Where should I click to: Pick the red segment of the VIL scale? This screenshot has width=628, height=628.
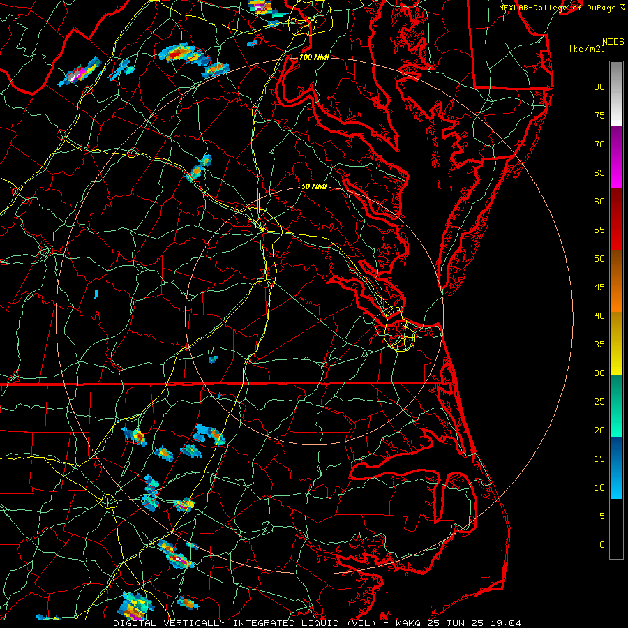[616, 219]
